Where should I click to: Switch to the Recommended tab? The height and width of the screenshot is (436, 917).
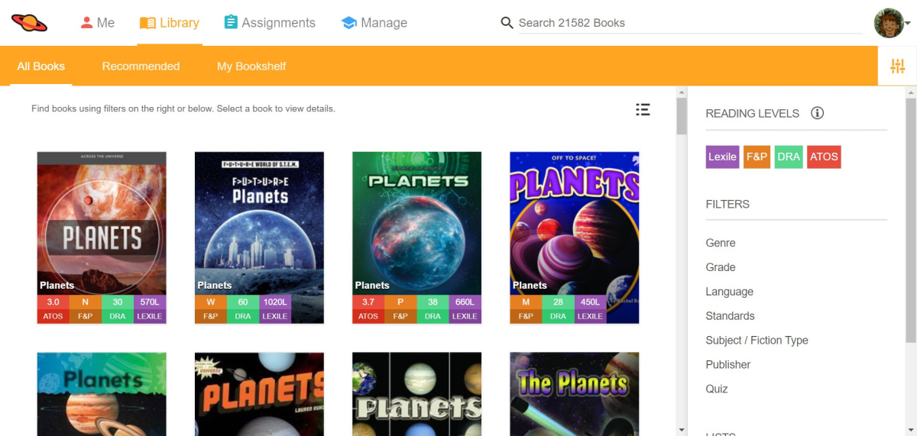tap(141, 66)
